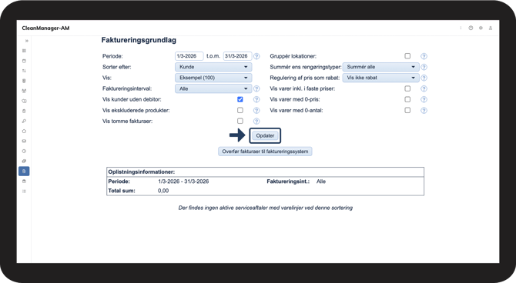
Task: Click the start date field 1/3-2026
Action: click(189, 56)
